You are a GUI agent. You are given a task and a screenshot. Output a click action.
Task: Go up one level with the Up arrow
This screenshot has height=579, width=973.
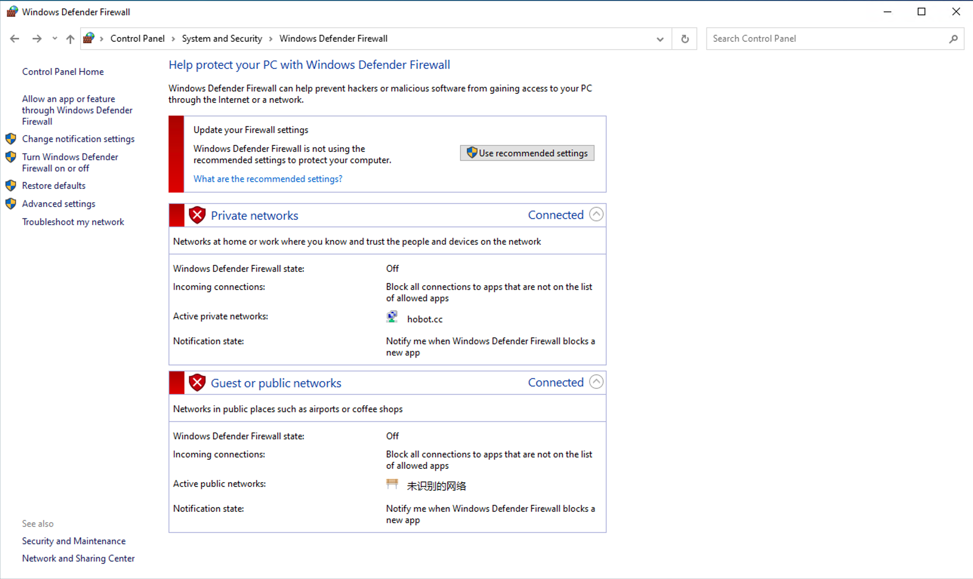[x=70, y=38]
